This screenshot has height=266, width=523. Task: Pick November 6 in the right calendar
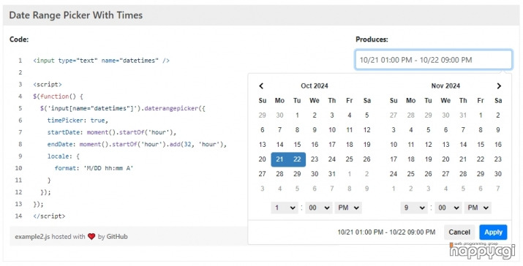[445, 130]
